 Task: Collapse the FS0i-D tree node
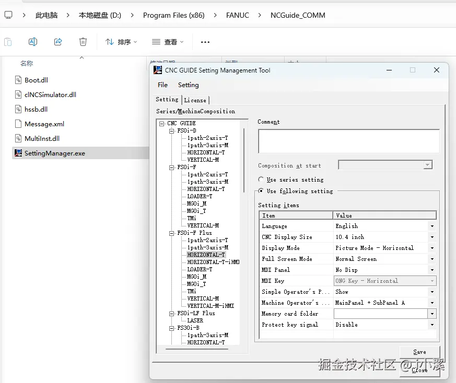point(171,131)
